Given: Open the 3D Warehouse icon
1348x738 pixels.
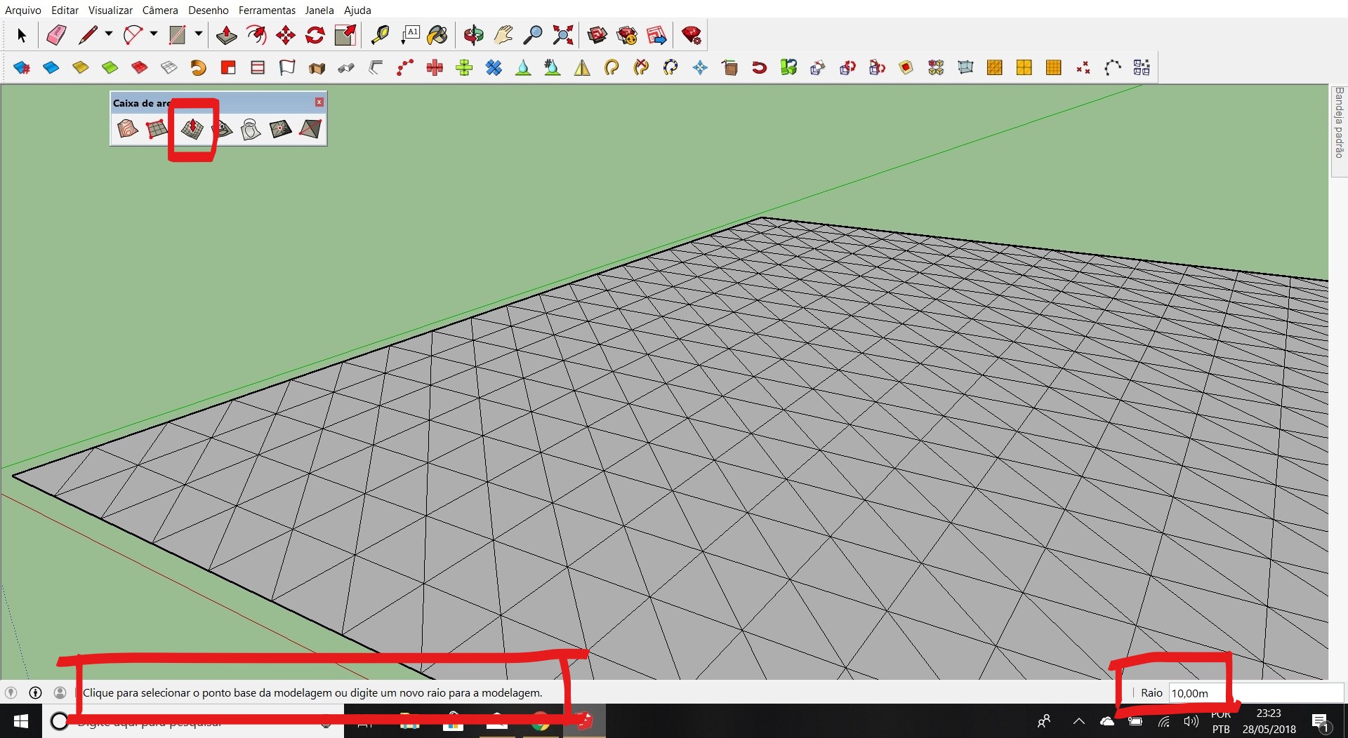Looking at the screenshot, I should (x=597, y=35).
